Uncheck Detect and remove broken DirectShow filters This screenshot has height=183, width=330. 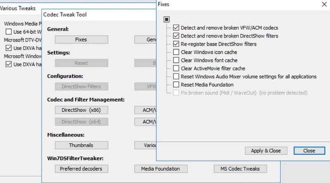click(177, 36)
